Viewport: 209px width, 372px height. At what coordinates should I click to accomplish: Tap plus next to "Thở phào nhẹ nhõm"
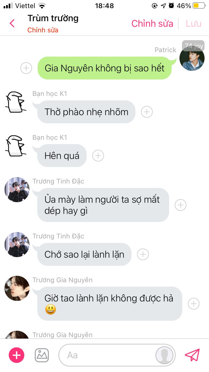(x=147, y=112)
